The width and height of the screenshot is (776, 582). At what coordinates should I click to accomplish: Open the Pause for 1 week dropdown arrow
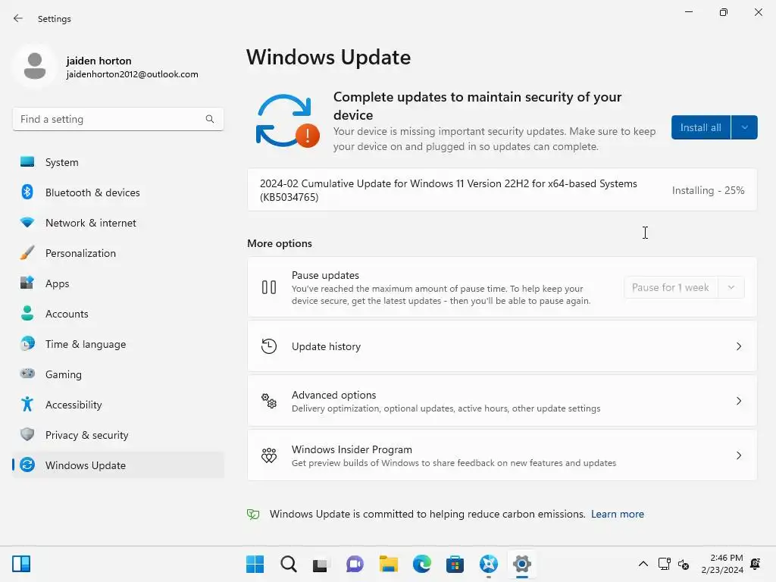pyautogui.click(x=731, y=287)
